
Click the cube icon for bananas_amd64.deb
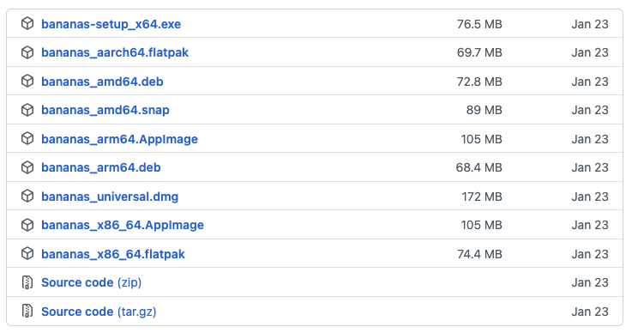pyautogui.click(x=27, y=82)
